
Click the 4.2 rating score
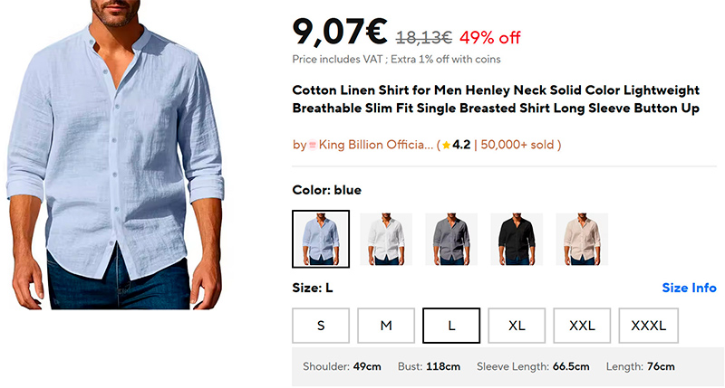(x=461, y=145)
